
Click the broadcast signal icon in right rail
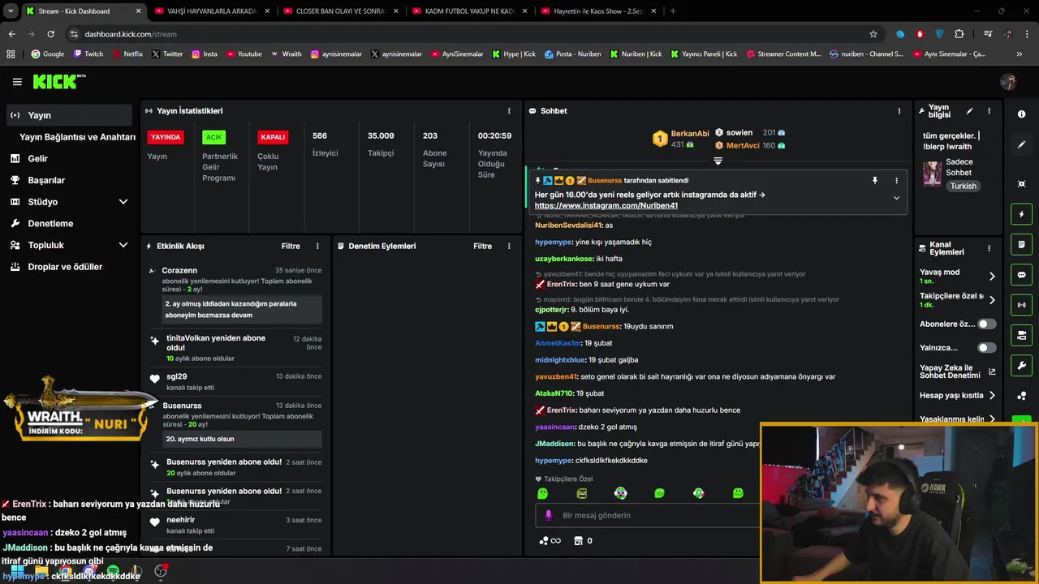(1021, 305)
